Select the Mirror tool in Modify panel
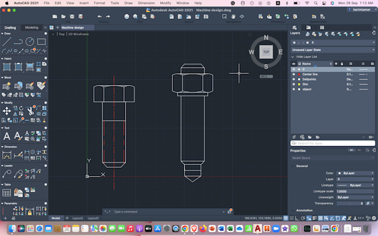 [16, 114]
